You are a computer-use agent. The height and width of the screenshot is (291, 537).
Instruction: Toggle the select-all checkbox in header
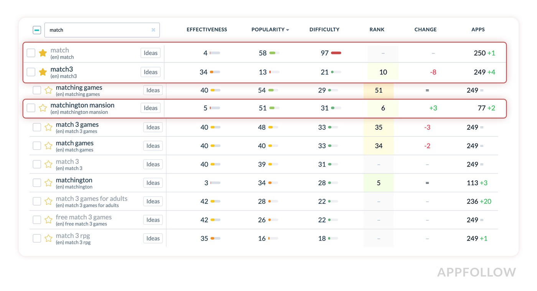(x=37, y=30)
